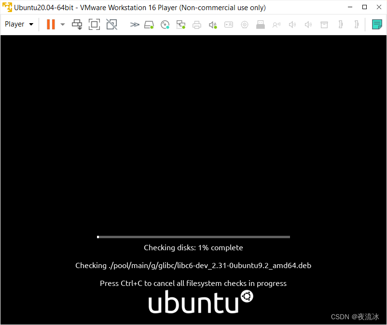Viewport: 387px width, 325px height.
Task: Click the greyed webcam device icon
Action: [245, 25]
